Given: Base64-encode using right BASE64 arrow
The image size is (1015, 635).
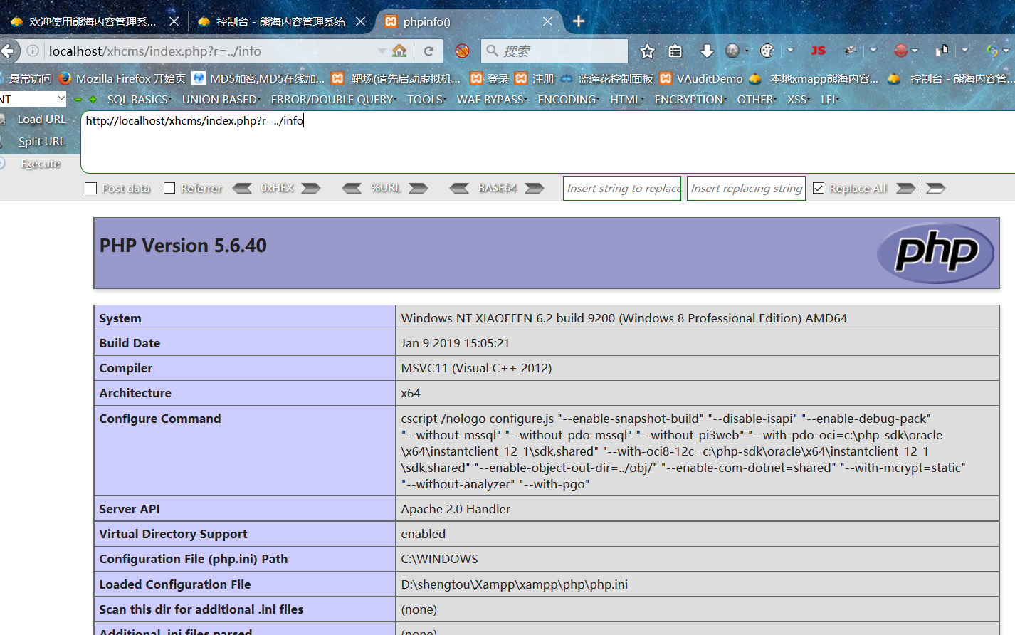Looking at the screenshot, I should (x=535, y=188).
